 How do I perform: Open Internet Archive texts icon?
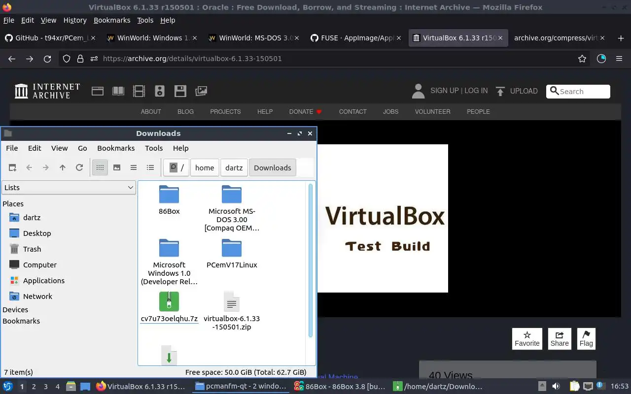tap(118, 91)
